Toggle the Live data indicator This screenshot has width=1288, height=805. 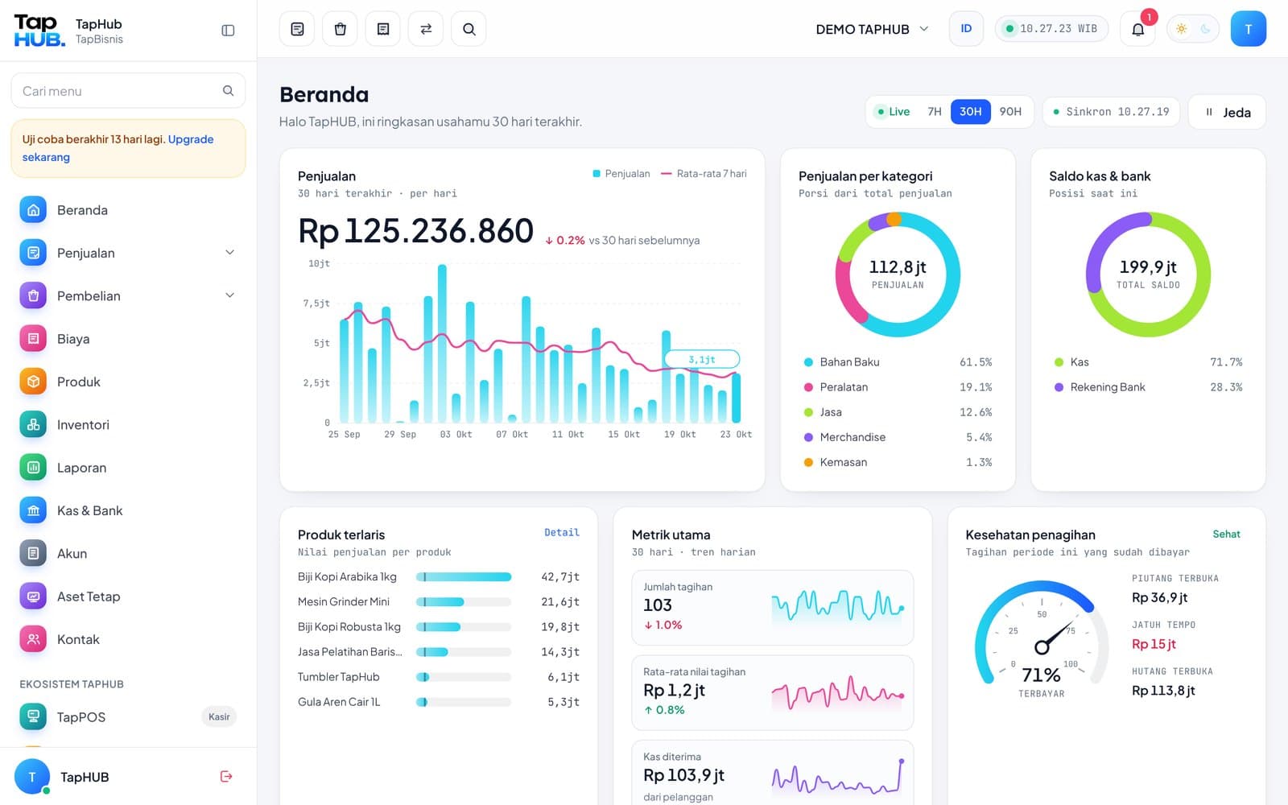[x=894, y=112]
